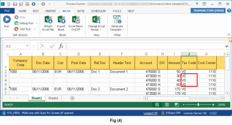The image size is (232, 125).
Task: Attach an Excel File
Action: pos(48,23)
